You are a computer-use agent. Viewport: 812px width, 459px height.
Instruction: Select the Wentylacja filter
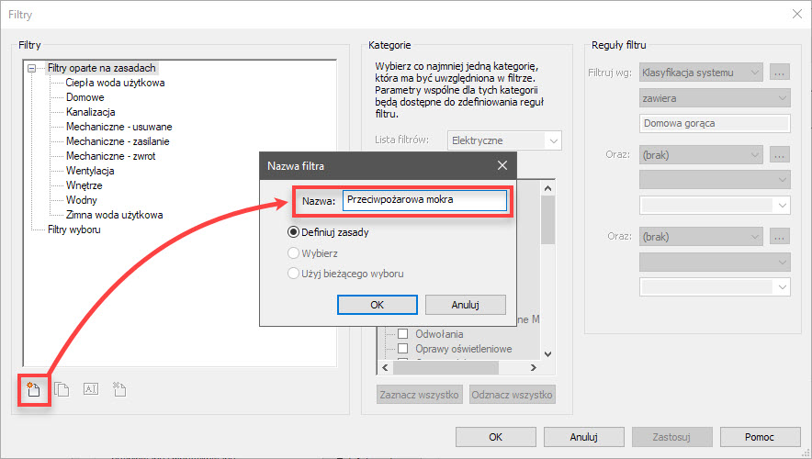tap(90, 171)
